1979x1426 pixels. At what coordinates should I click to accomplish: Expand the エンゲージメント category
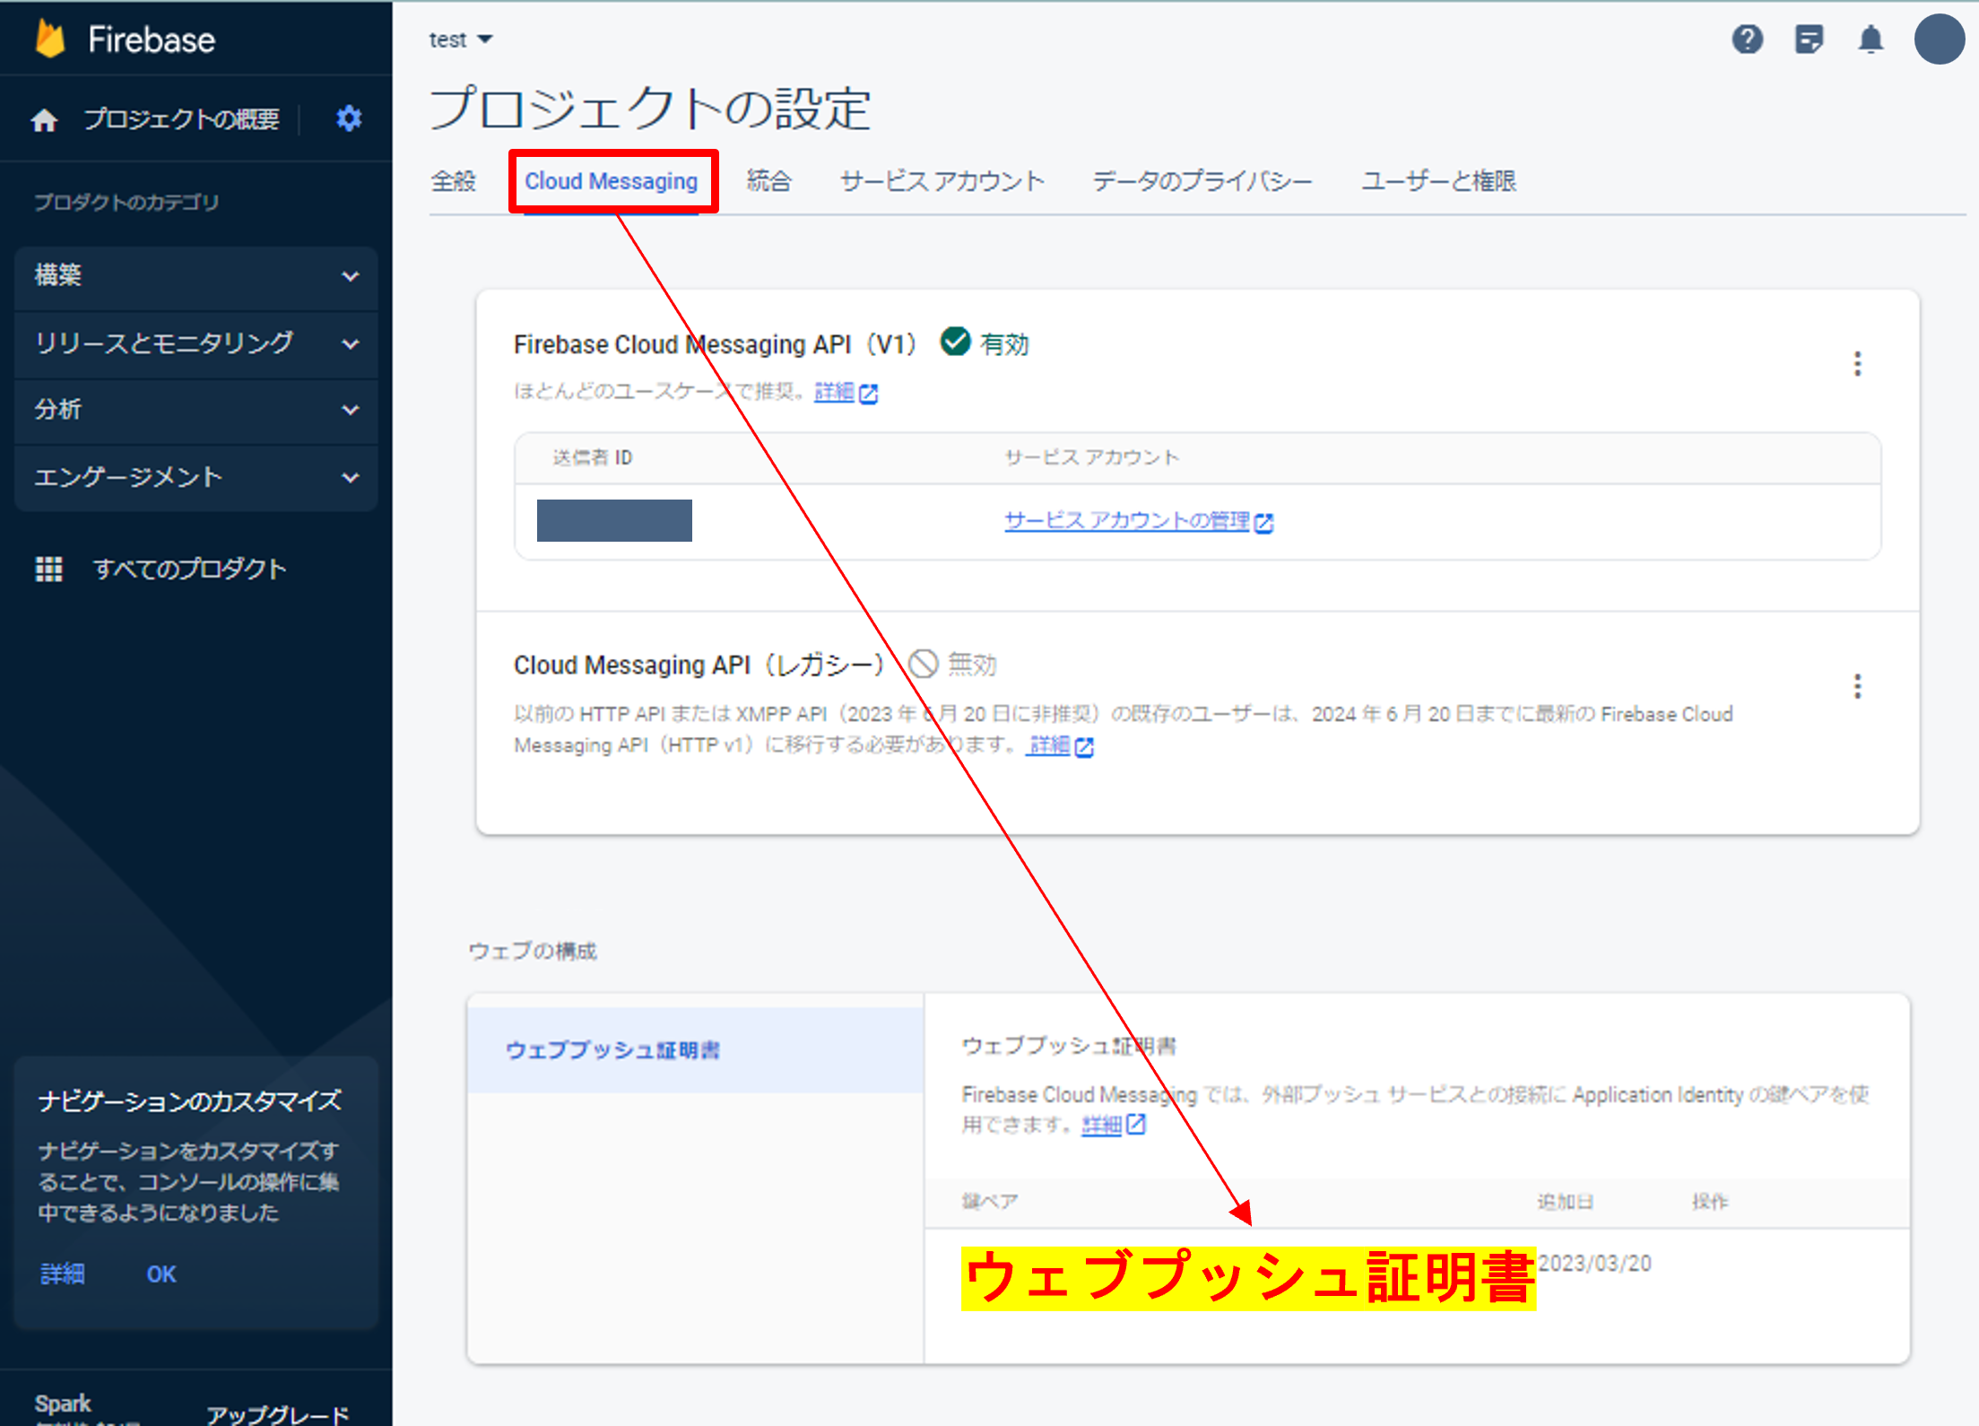point(196,477)
